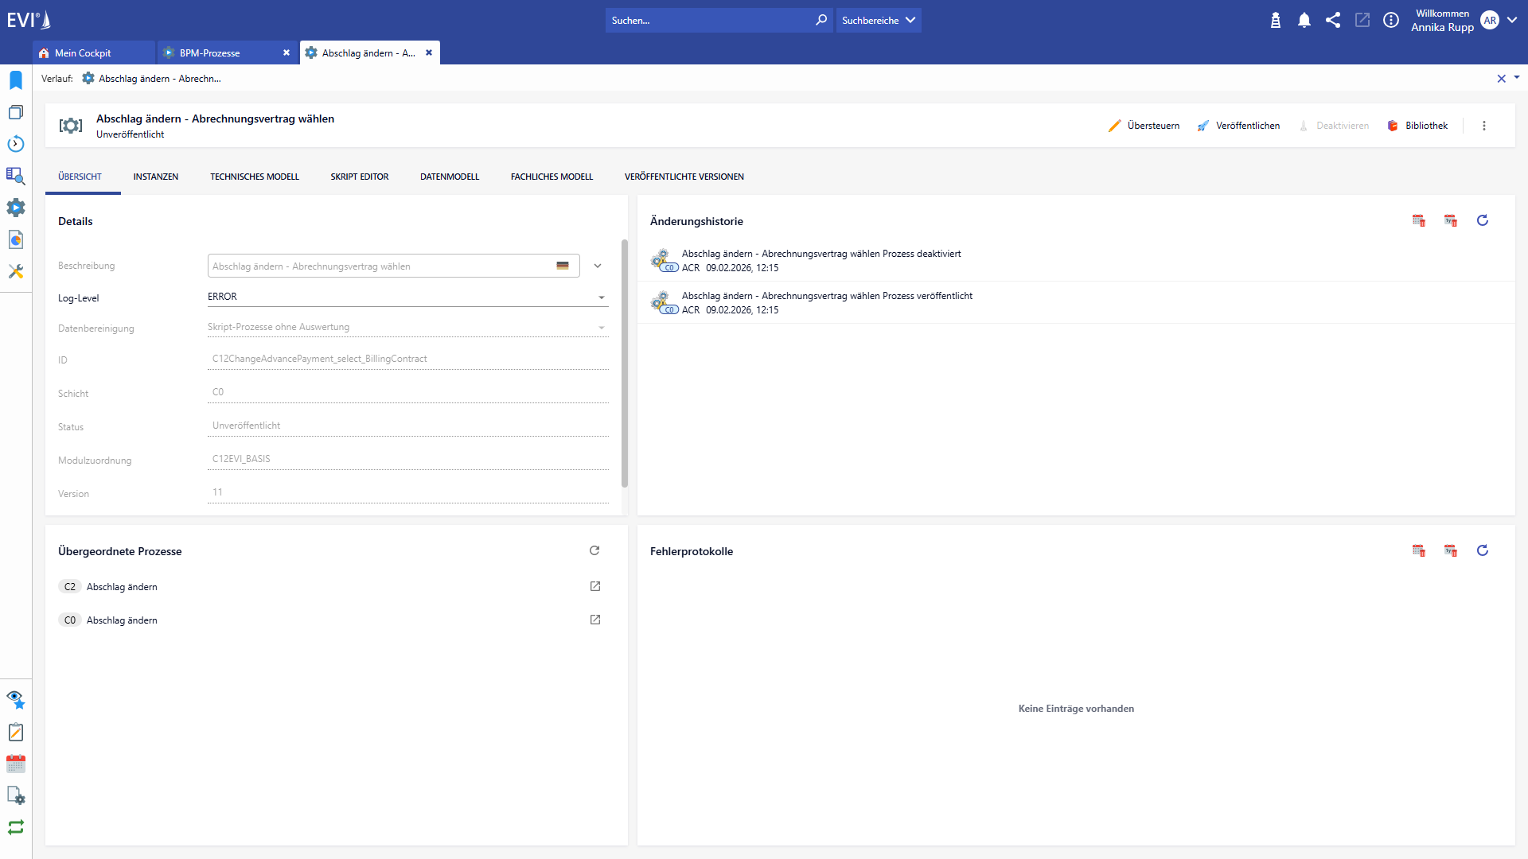Open C2 Abschlag ändern in new view
Viewport: 1528px width, 859px height.
tap(595, 586)
